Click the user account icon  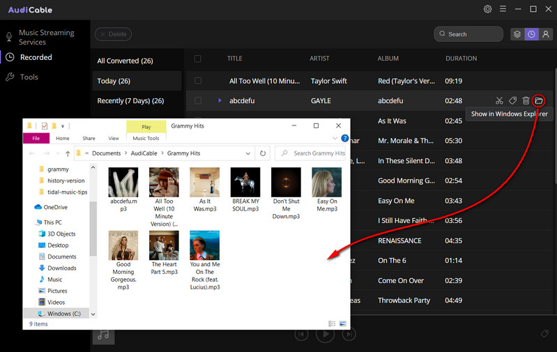[546, 34]
